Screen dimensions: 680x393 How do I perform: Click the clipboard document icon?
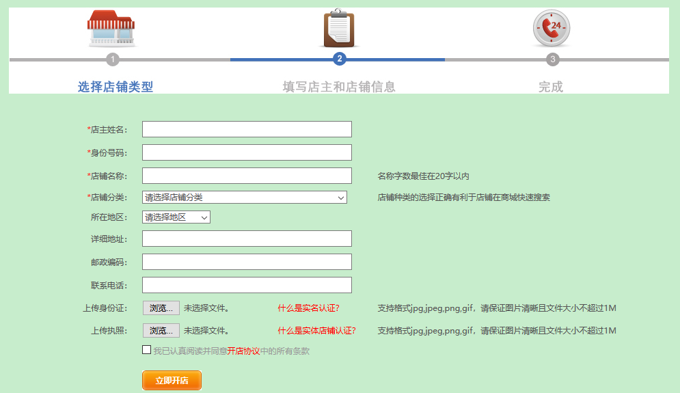[340, 29]
